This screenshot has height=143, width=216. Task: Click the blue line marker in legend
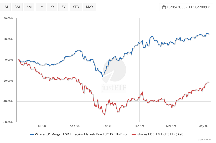(x=32, y=134)
